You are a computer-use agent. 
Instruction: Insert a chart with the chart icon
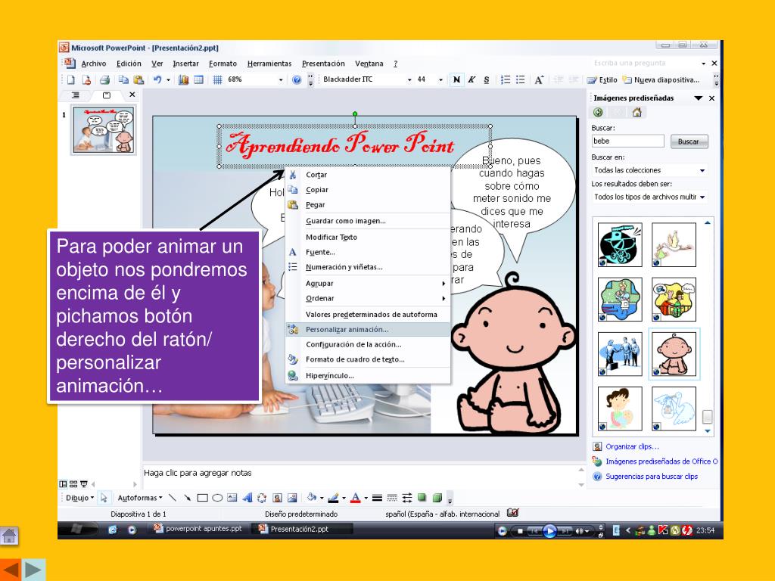pos(183,79)
